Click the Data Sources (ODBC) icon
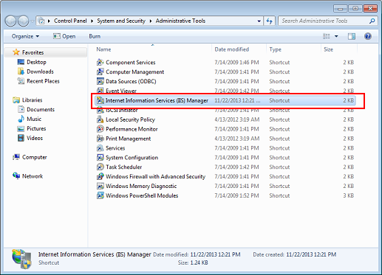The image size is (382, 275). (x=100, y=81)
